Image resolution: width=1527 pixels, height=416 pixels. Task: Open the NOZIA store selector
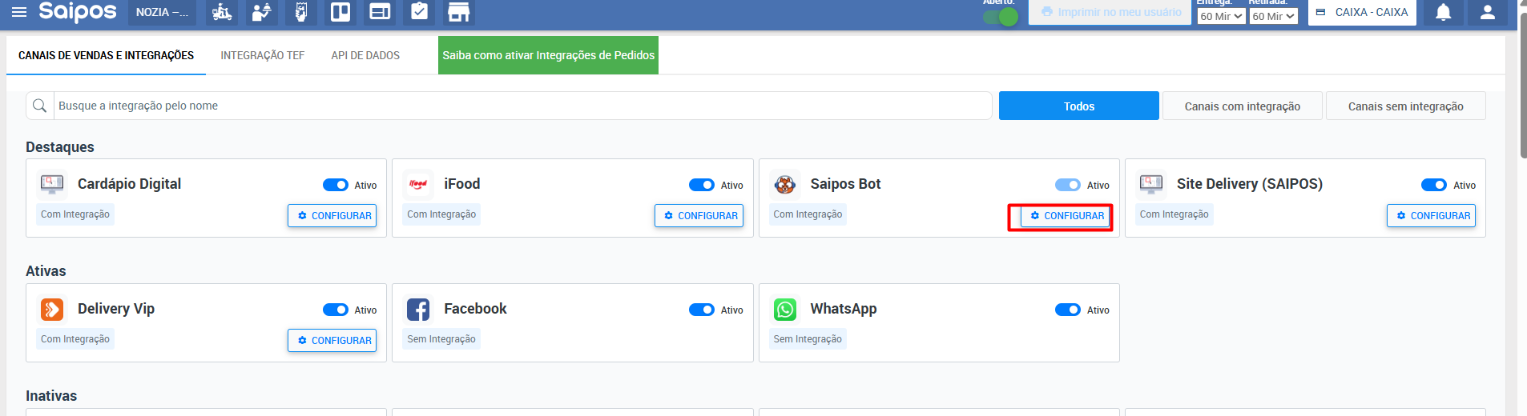[162, 12]
